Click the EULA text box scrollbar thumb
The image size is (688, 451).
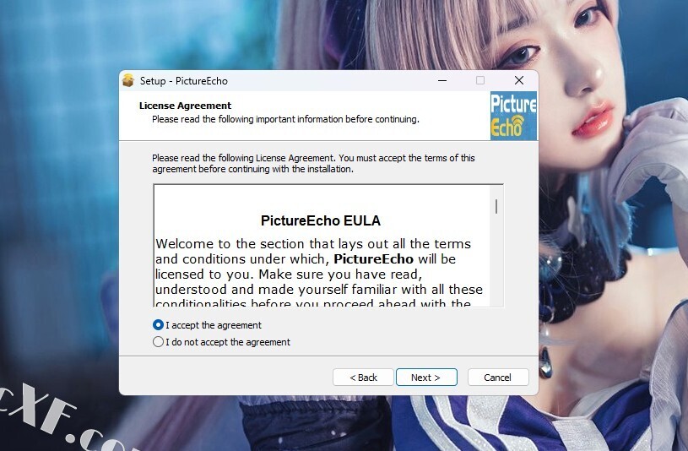click(496, 206)
